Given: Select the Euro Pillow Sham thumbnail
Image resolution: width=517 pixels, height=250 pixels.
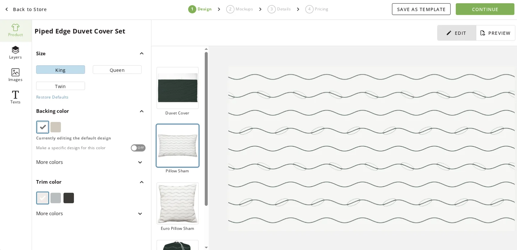Looking at the screenshot, I should 177,203.
